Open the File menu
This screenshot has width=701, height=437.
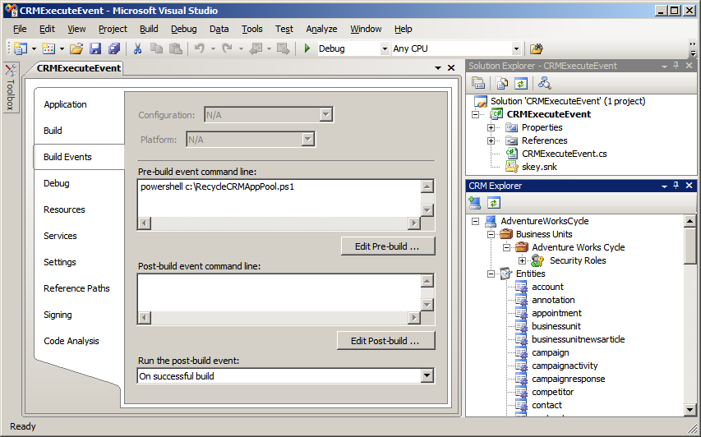[20, 29]
